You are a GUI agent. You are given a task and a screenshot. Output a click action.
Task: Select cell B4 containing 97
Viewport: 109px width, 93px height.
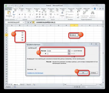tap(20, 35)
